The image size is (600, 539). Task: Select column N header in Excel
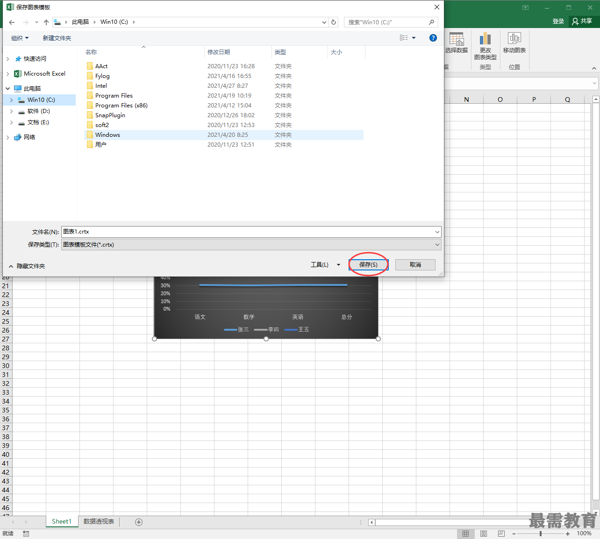(466, 99)
